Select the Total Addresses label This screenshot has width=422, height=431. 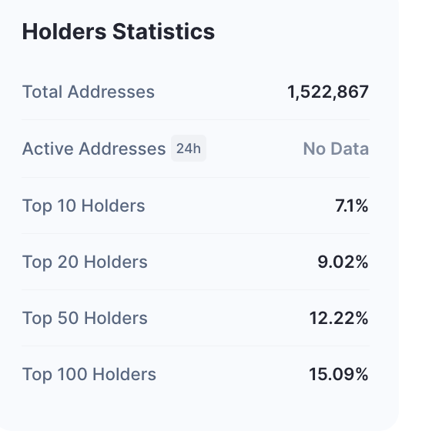pyautogui.click(x=89, y=92)
